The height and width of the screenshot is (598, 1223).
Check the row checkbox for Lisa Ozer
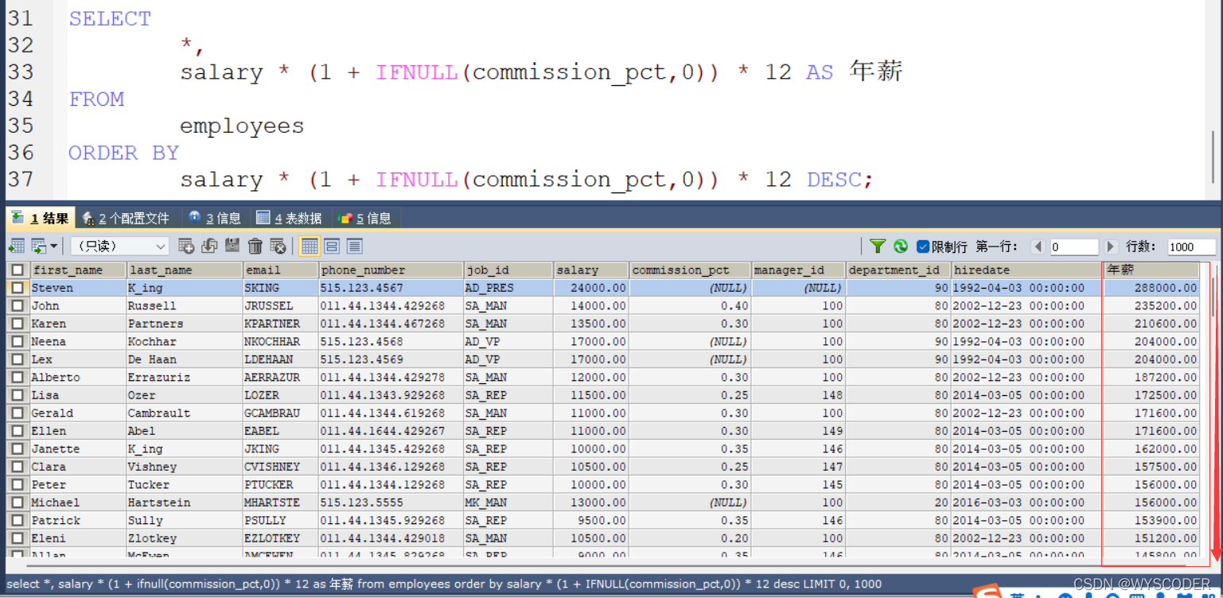(x=18, y=395)
